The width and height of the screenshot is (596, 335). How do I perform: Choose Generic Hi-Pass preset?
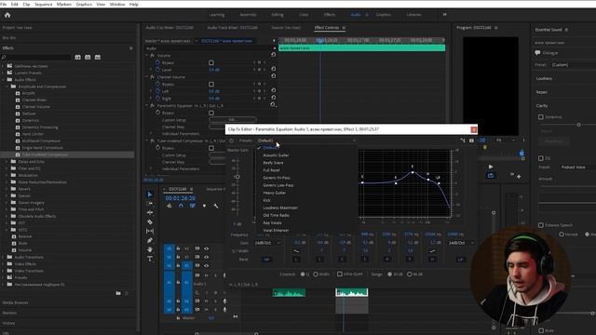[277, 178]
